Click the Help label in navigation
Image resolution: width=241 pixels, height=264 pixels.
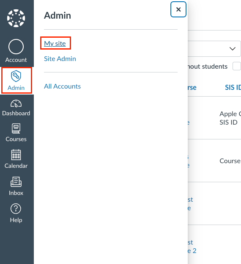pos(16,220)
